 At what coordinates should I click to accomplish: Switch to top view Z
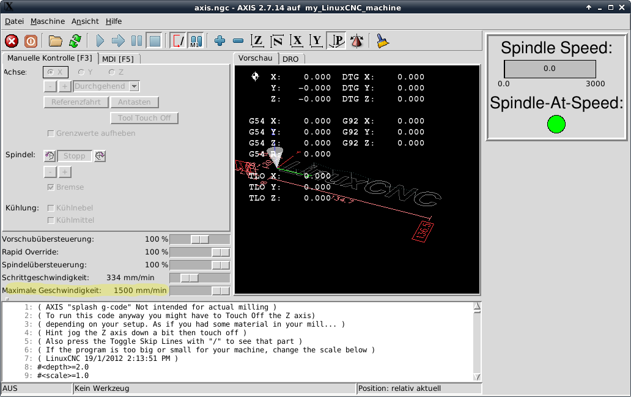coord(257,41)
